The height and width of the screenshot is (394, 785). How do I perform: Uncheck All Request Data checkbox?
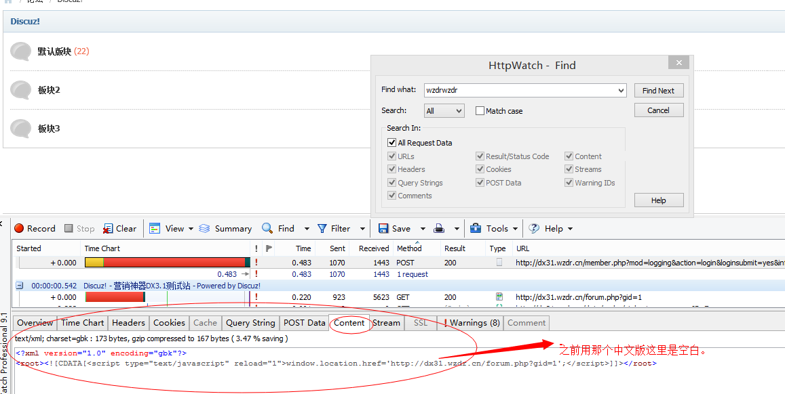click(x=392, y=143)
